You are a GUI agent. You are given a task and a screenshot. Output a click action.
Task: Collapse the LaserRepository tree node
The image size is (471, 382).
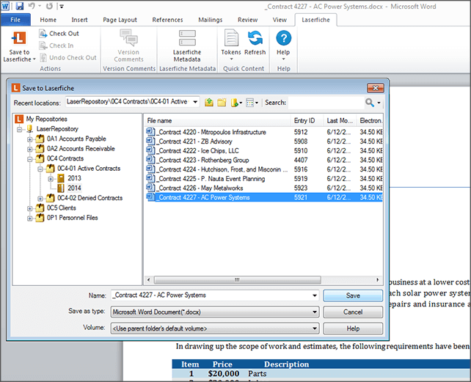click(20, 130)
